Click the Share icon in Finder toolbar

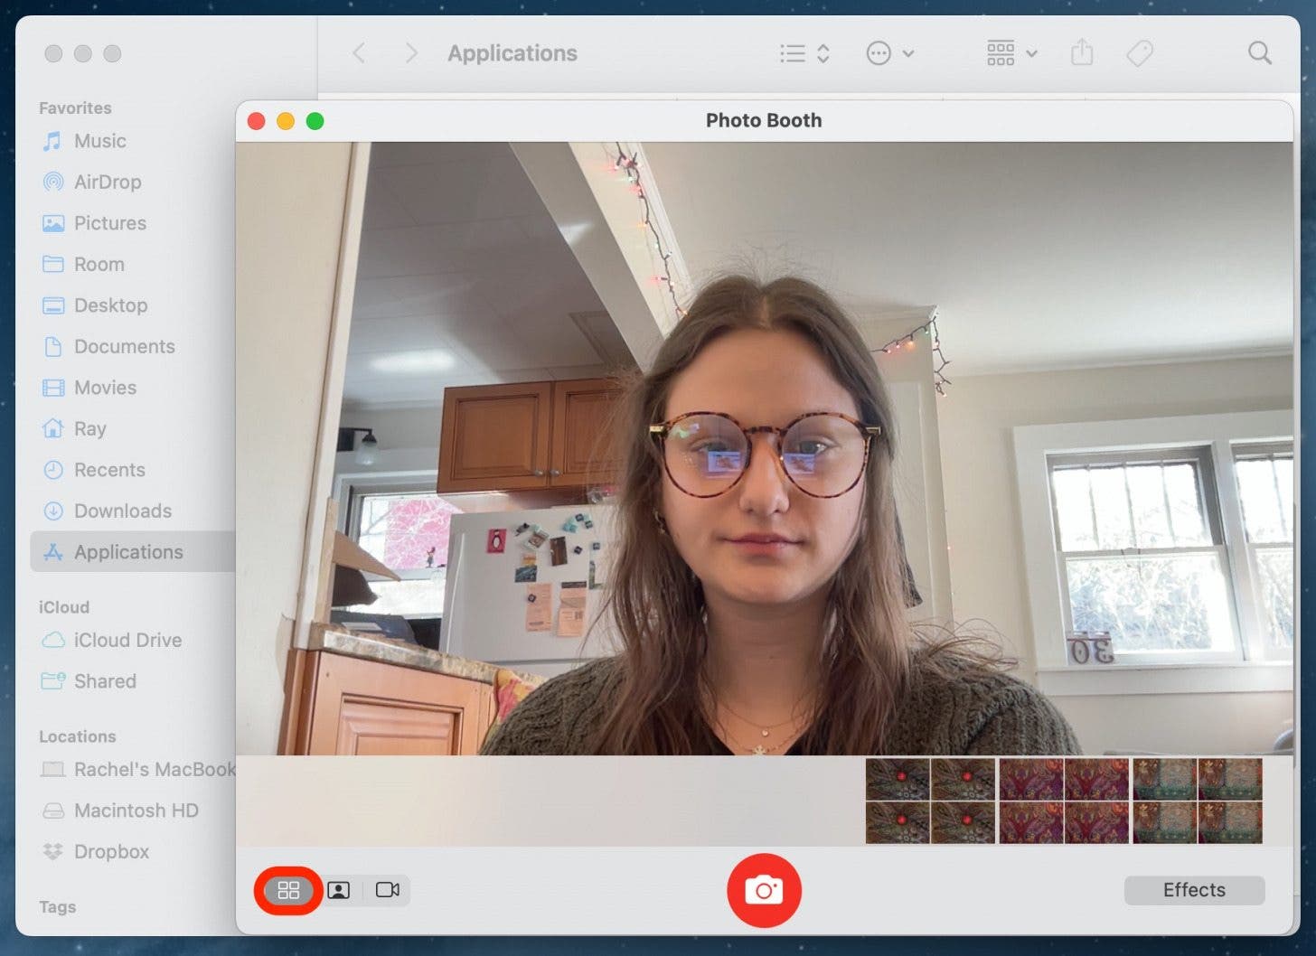click(x=1081, y=52)
